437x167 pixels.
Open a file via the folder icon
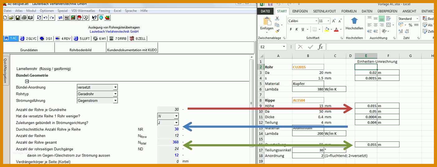[11, 18]
